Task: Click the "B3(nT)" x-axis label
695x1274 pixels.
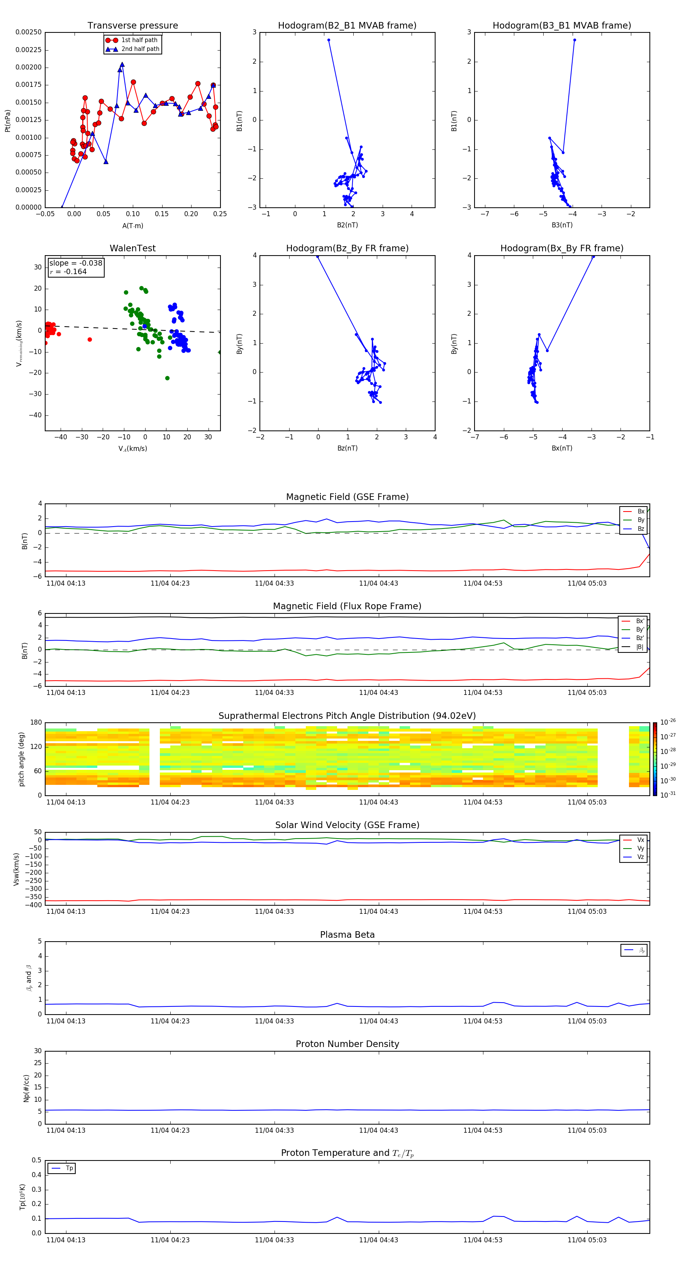Action: (562, 225)
